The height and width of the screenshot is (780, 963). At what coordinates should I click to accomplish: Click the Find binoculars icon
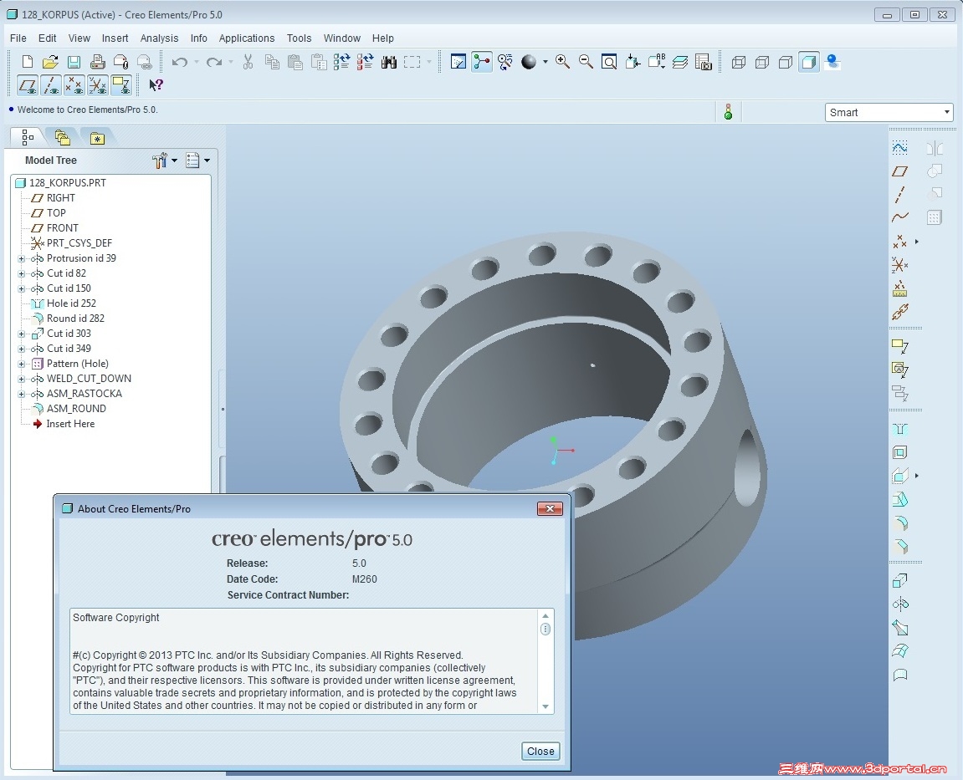pos(389,61)
